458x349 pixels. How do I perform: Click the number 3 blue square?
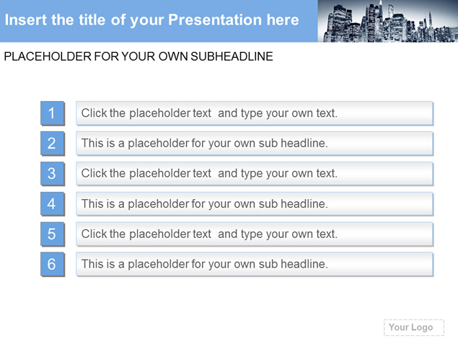[52, 174]
